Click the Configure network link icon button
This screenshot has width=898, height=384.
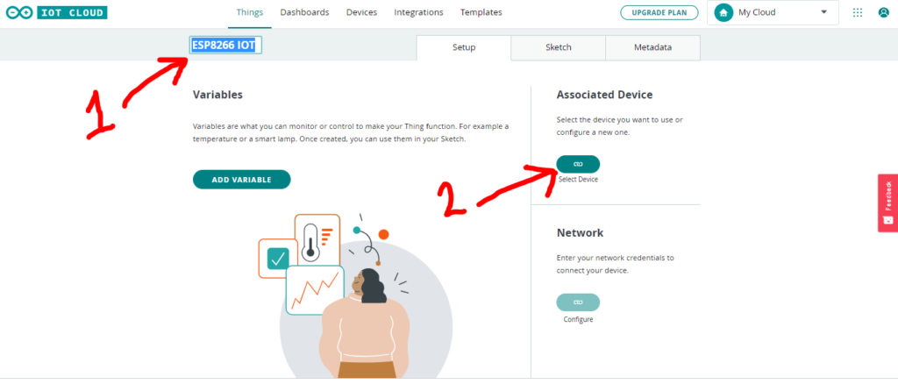(x=578, y=302)
